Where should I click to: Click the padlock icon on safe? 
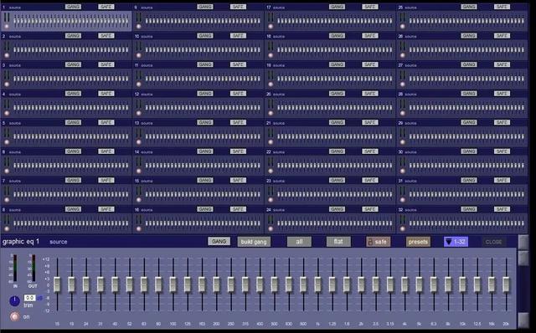(x=370, y=242)
